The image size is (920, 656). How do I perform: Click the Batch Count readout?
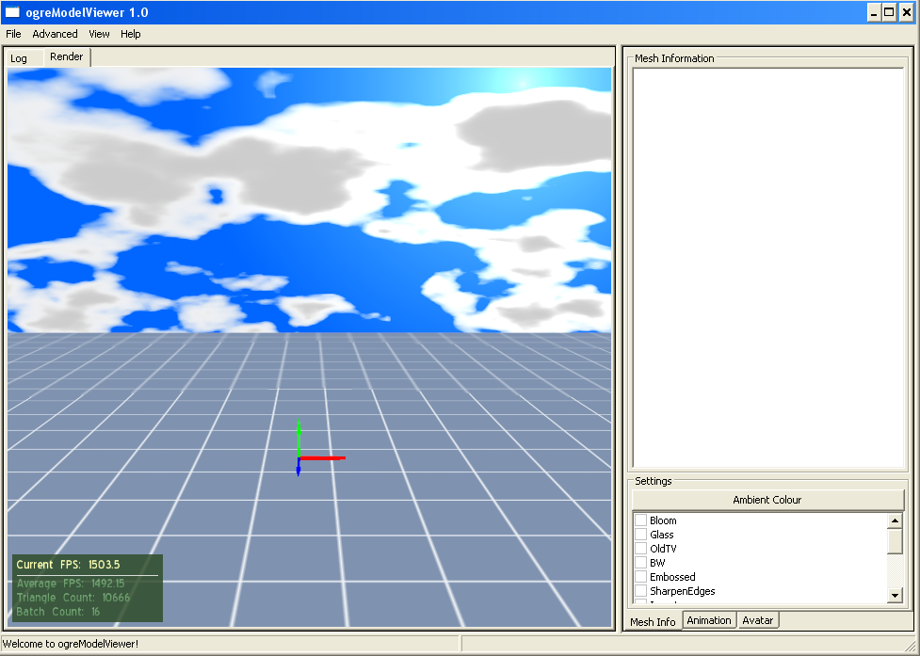[58, 612]
